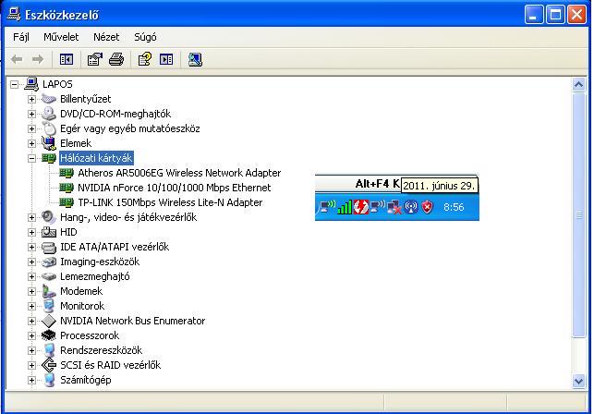594x414 pixels.
Task: Click the red shield security tray icon
Action: [x=428, y=207]
